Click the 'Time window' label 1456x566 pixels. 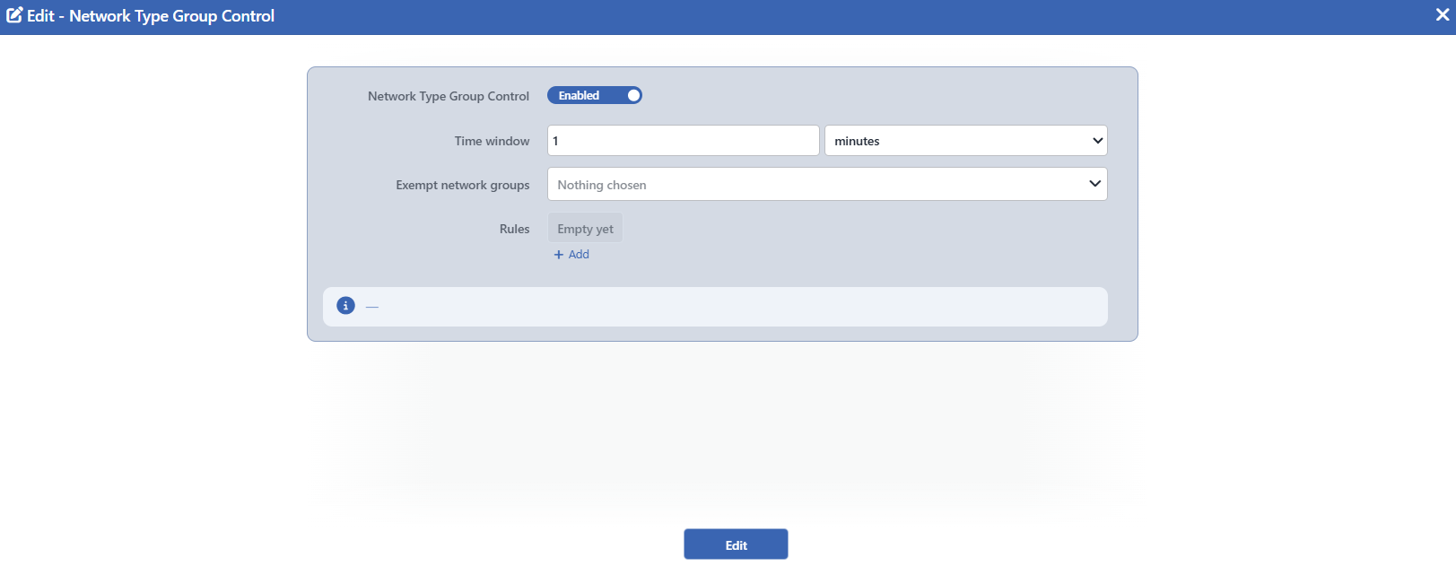coord(492,141)
